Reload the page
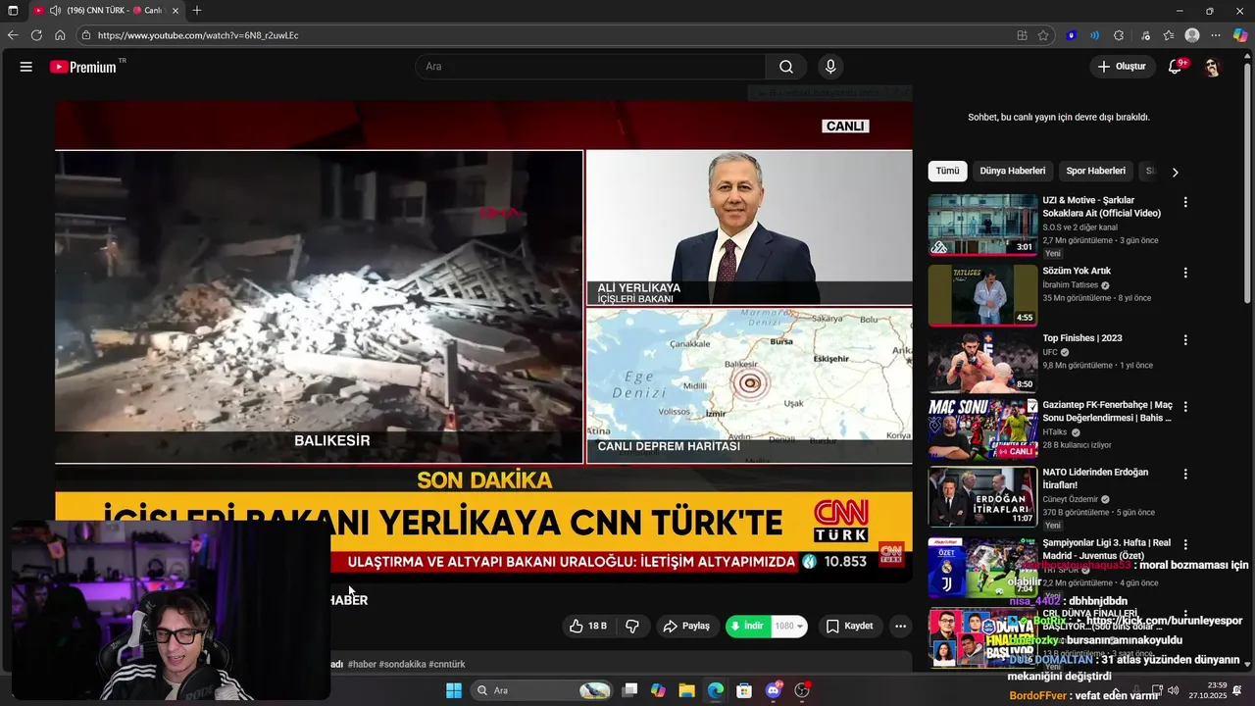 (x=36, y=35)
